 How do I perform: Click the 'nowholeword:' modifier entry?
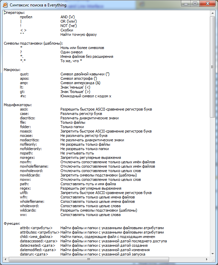coord(31,171)
